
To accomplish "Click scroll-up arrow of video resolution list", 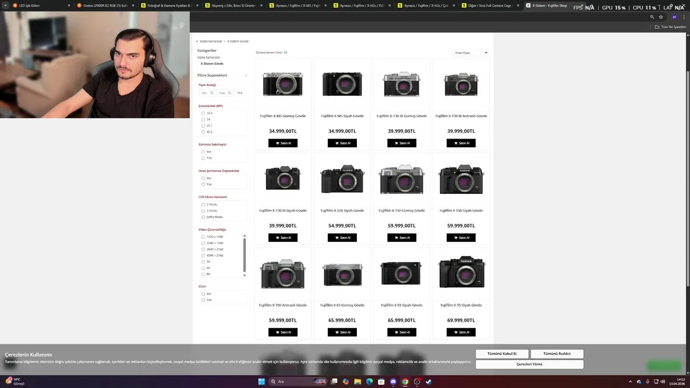I will point(244,235).
